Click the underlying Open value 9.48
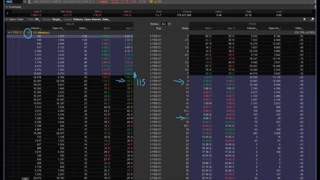The width and height of the screenshot is (320, 180). pyautogui.click(x=219, y=15)
